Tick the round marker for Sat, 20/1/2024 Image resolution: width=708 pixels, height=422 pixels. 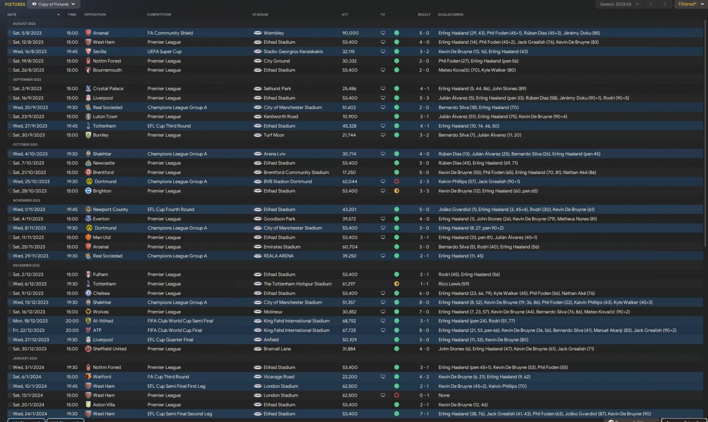coord(10,404)
